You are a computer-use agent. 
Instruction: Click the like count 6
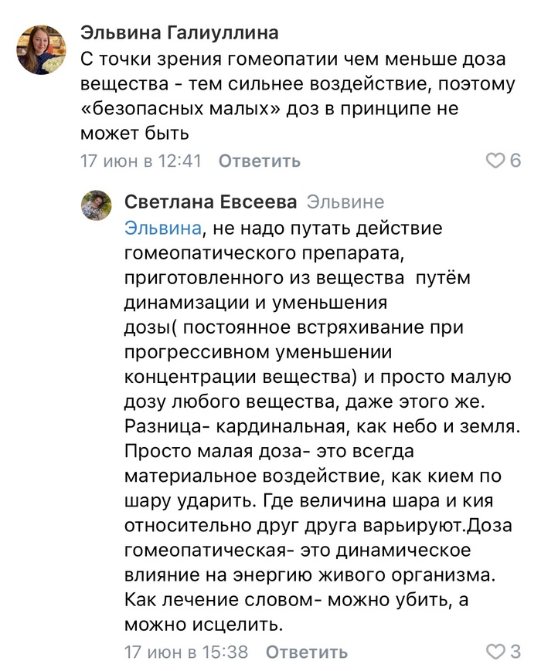(x=515, y=161)
